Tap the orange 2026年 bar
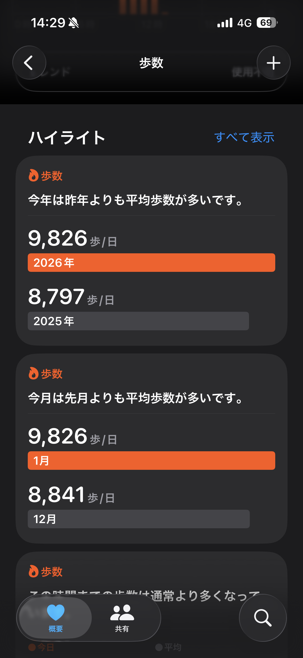 pos(151,263)
